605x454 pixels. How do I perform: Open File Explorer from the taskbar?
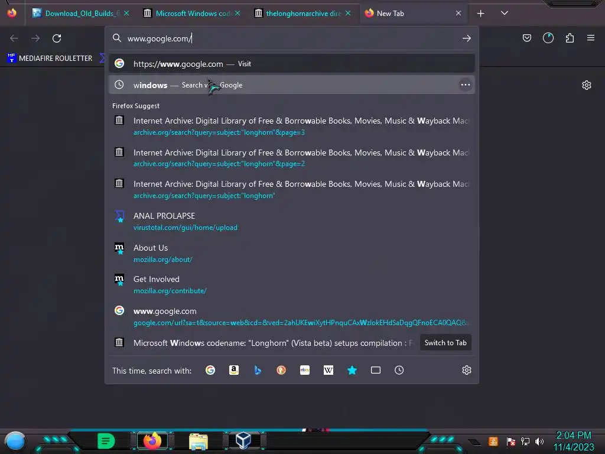tap(199, 441)
